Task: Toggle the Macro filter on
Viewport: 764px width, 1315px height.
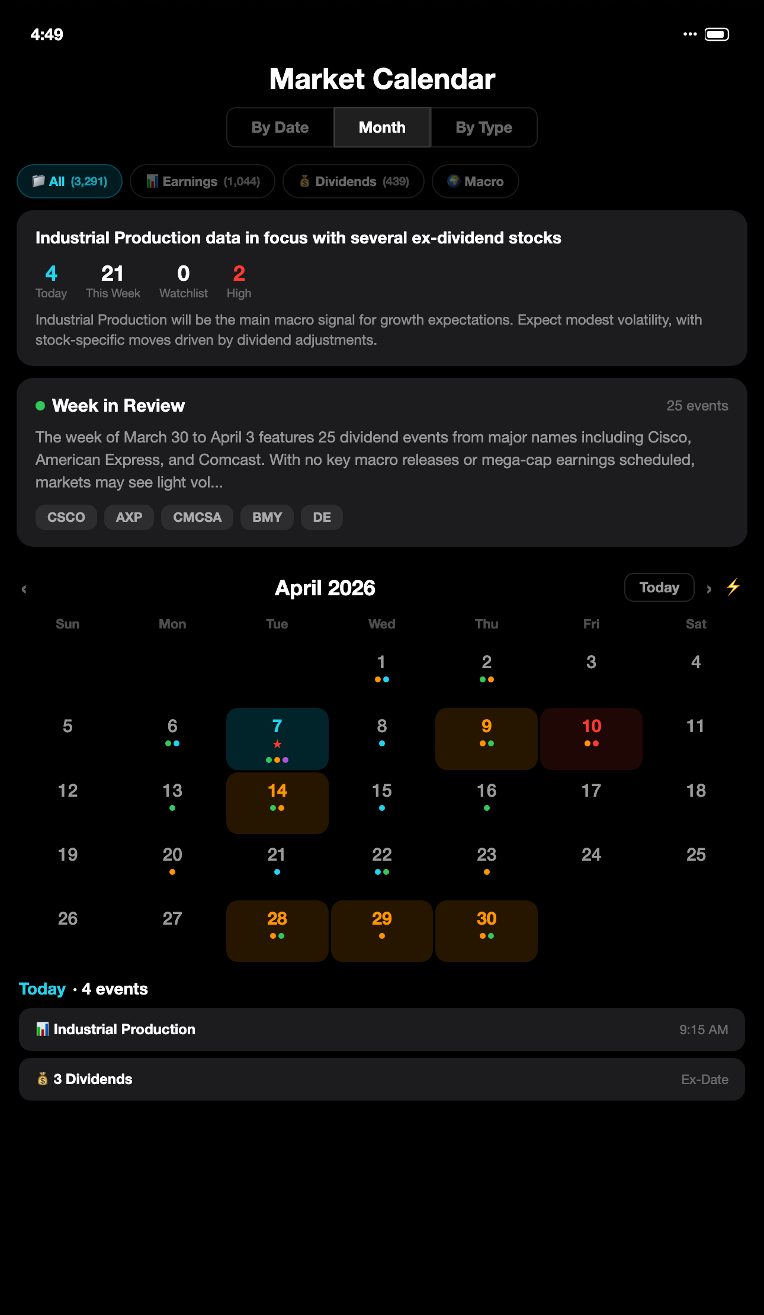Action: click(475, 181)
